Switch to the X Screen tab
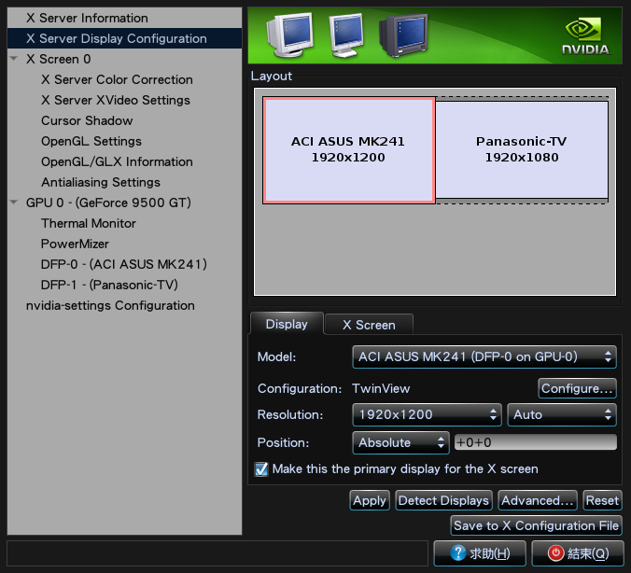This screenshot has height=573, width=631. point(369,325)
